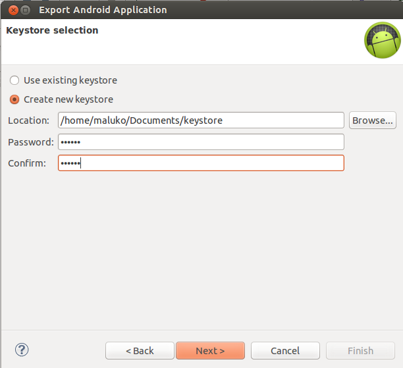Select the Use existing keystore option
The image size is (403, 368).
pos(14,80)
